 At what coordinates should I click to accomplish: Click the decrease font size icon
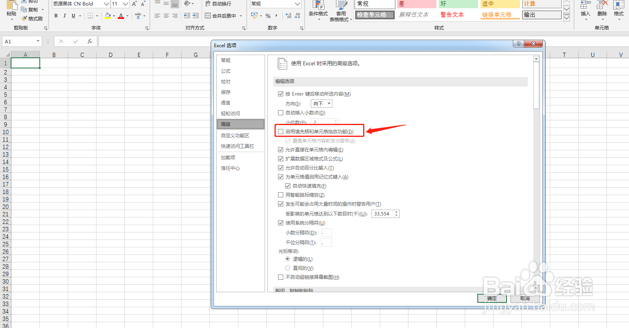pos(143,4)
